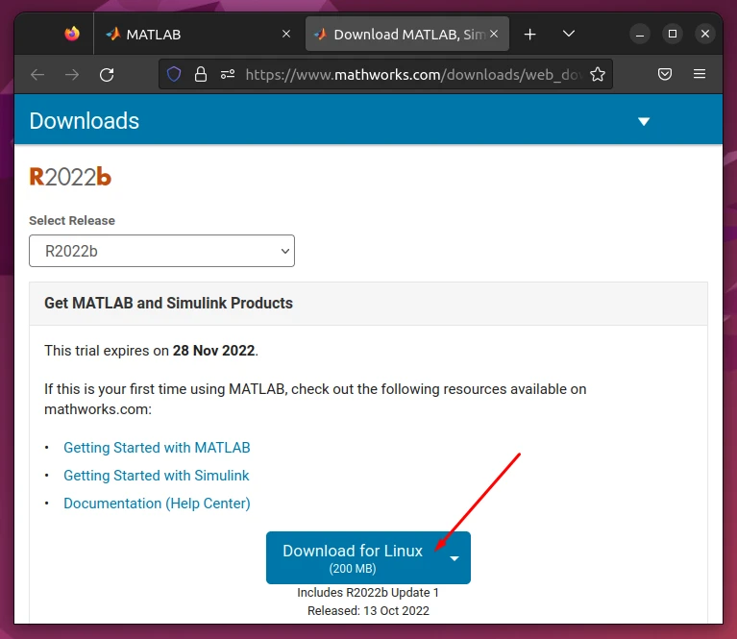Close the Download MATLAB tab

494,34
